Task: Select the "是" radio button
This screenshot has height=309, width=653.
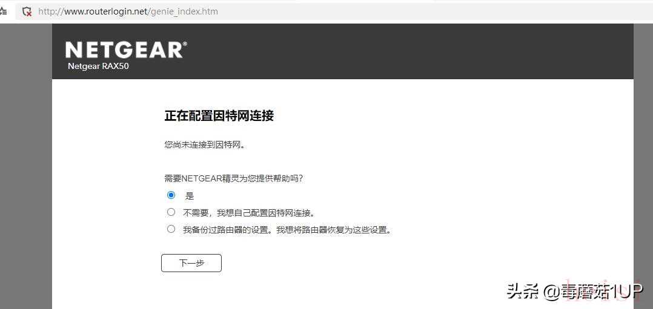Action: 171,195
